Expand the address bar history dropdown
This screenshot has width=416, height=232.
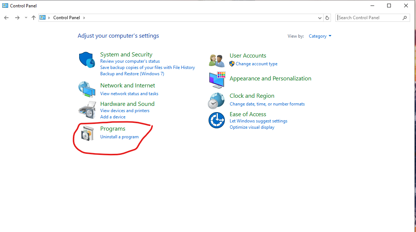pyautogui.click(x=320, y=18)
